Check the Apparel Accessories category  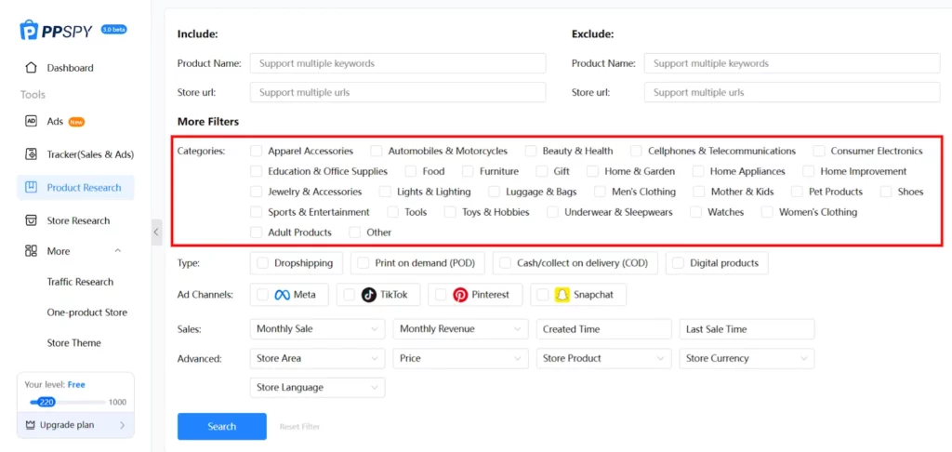coord(257,151)
